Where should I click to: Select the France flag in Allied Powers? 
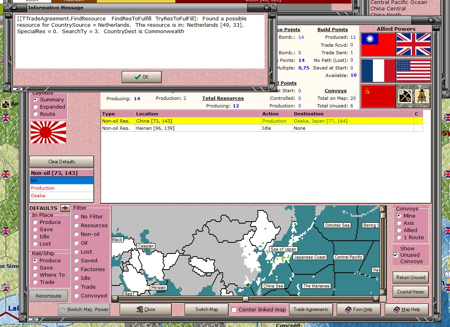coord(378,71)
